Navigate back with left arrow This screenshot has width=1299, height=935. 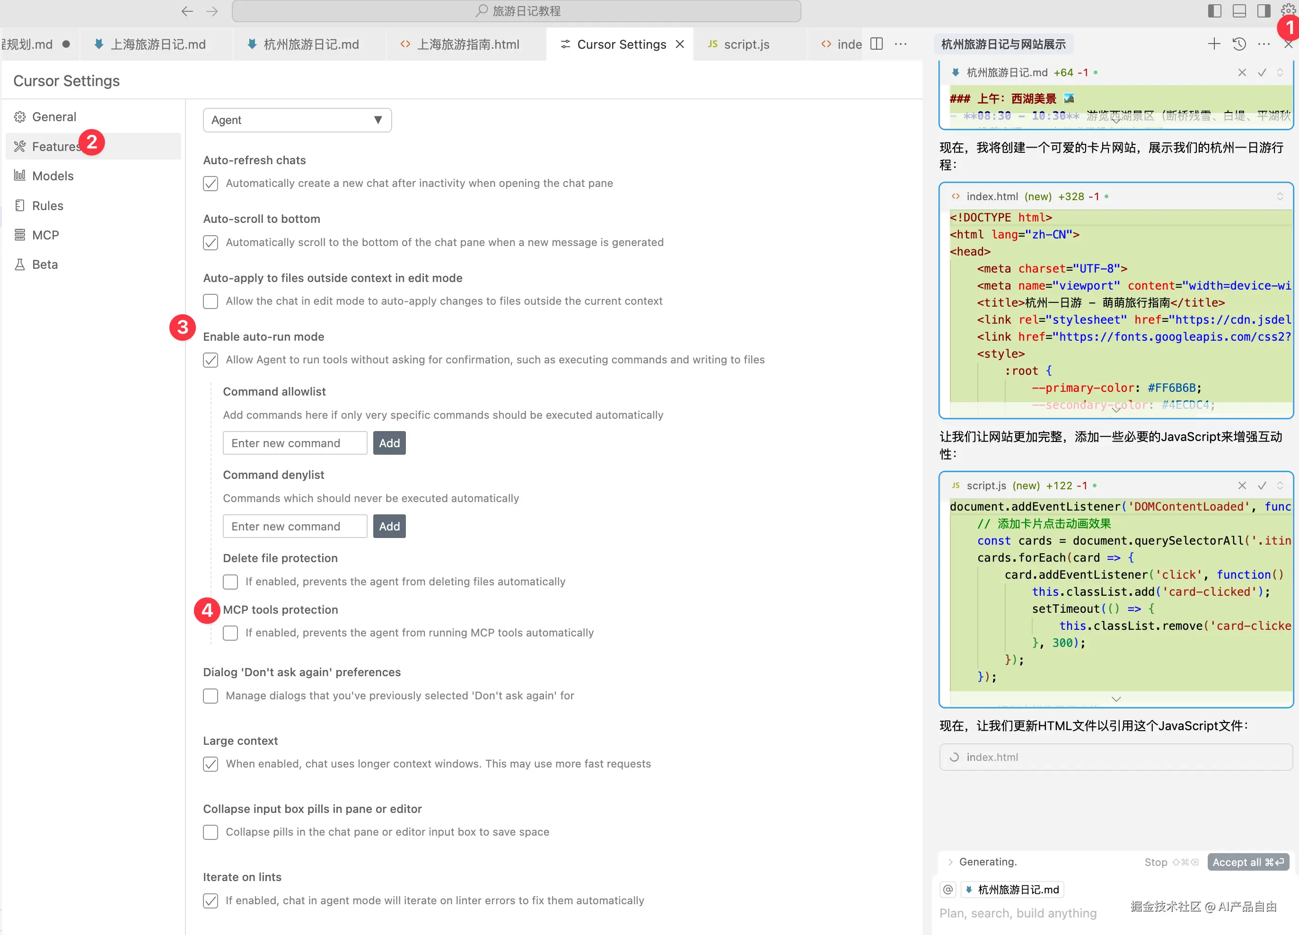click(x=187, y=11)
